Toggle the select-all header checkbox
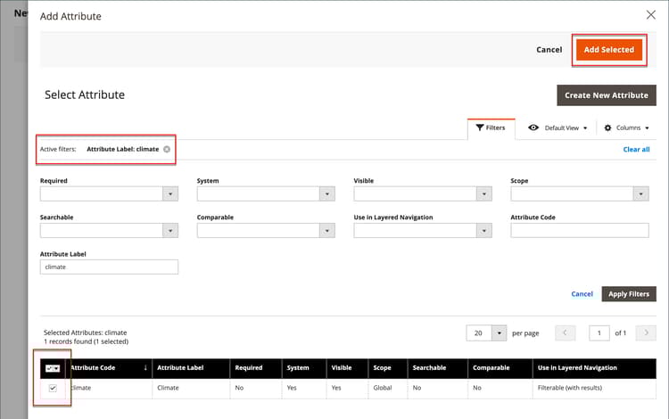The height and width of the screenshot is (419, 669). [x=49, y=367]
